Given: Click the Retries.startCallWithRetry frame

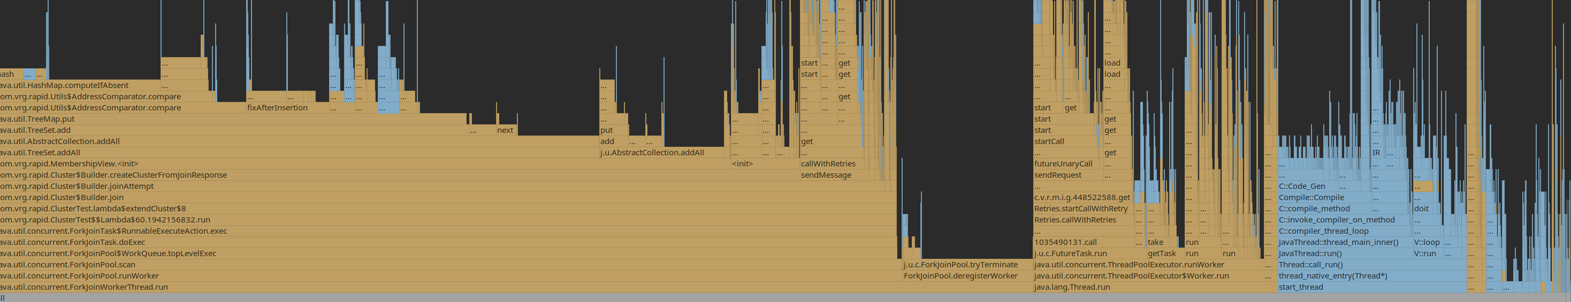Looking at the screenshot, I should click(1084, 209).
